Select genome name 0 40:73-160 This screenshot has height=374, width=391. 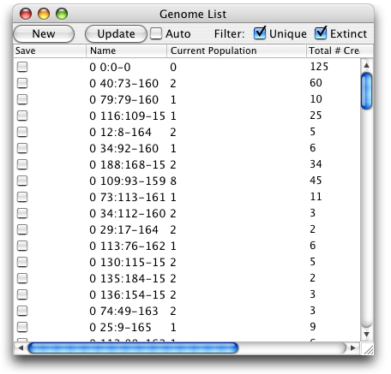click(x=123, y=84)
